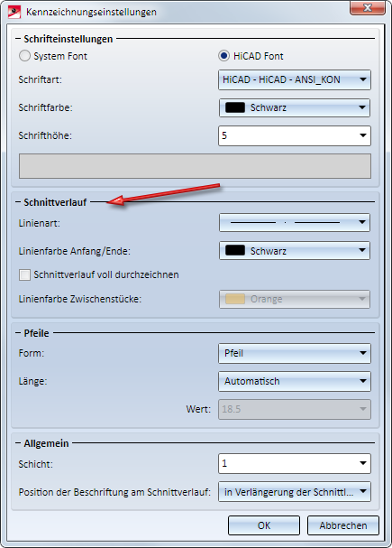The height and width of the screenshot is (548, 392).
Task: Enable Schnittverlauf voll durchzeichnen checkbox
Action: (x=24, y=275)
